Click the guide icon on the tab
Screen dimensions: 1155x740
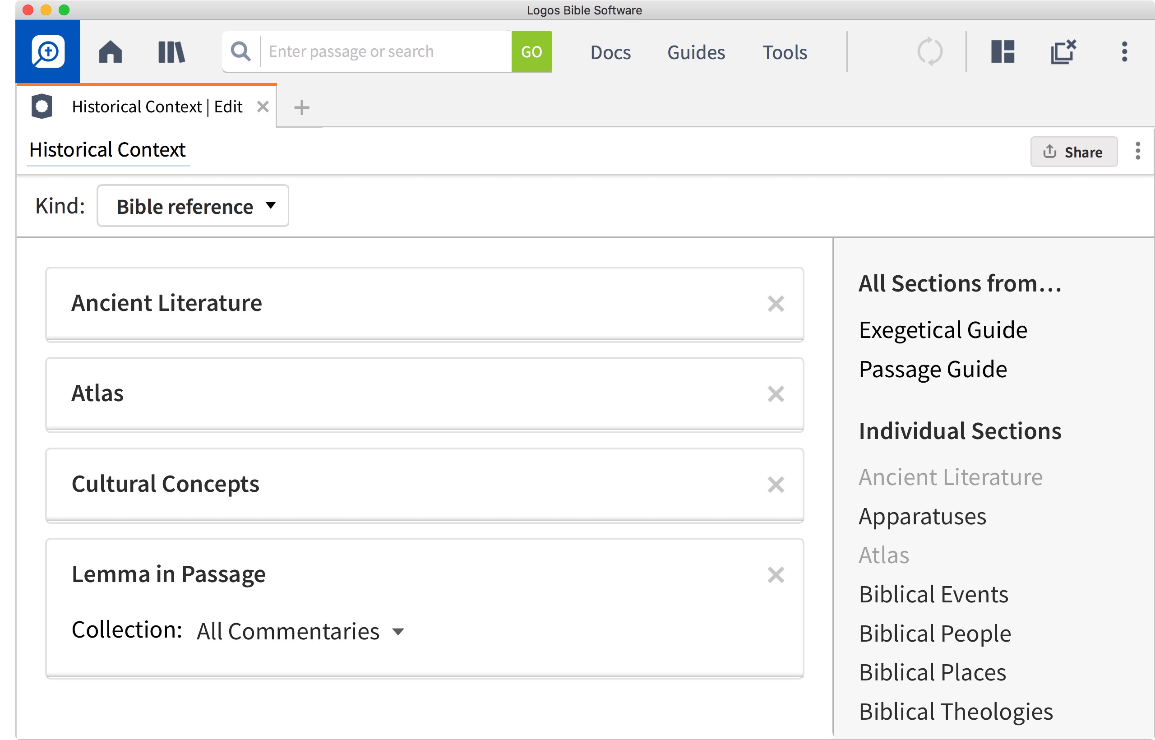(42, 106)
